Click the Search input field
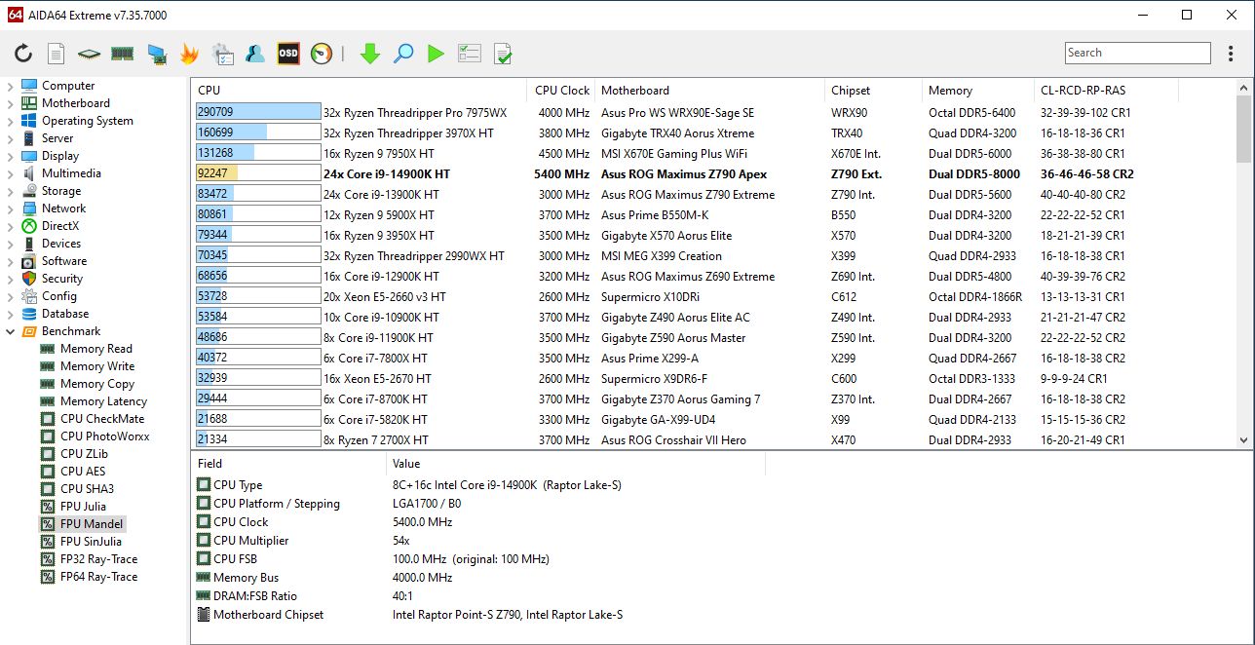 [1137, 53]
